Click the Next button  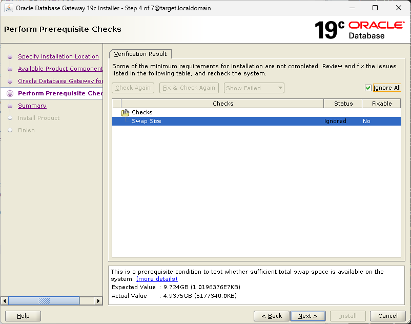point(308,316)
